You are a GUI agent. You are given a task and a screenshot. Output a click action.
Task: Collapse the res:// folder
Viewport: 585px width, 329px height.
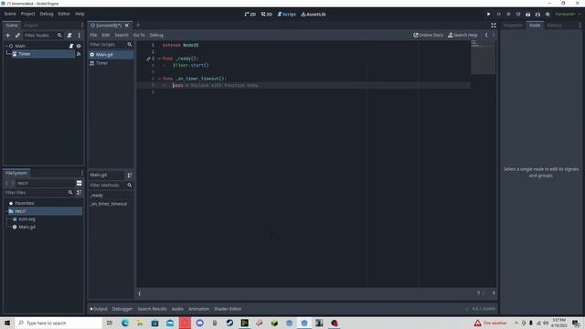point(6,211)
